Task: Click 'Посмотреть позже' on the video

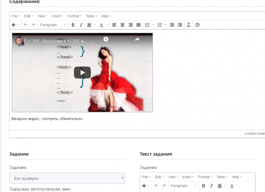Action: point(106,42)
